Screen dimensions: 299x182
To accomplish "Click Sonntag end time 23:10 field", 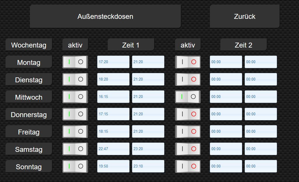I will [148, 166].
